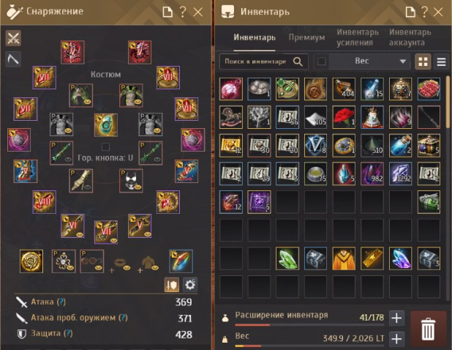This screenshot has height=350, width=452.
Task: Click the help question mark beside Атака
Action: click(x=61, y=302)
